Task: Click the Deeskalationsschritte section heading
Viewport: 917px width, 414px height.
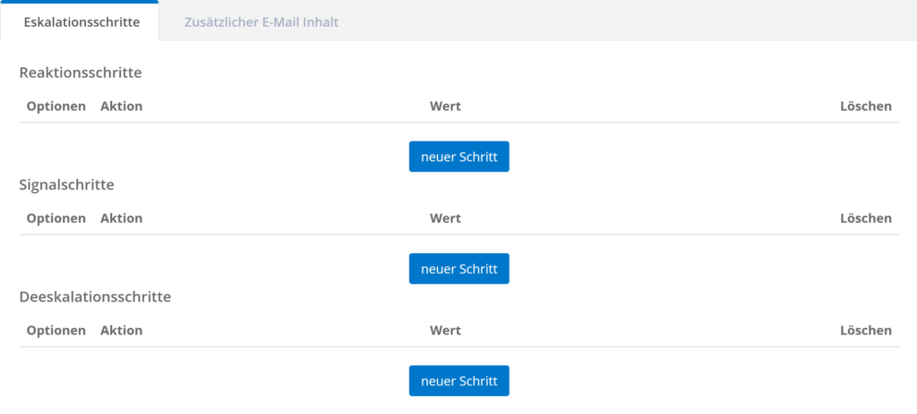Action: click(x=95, y=296)
